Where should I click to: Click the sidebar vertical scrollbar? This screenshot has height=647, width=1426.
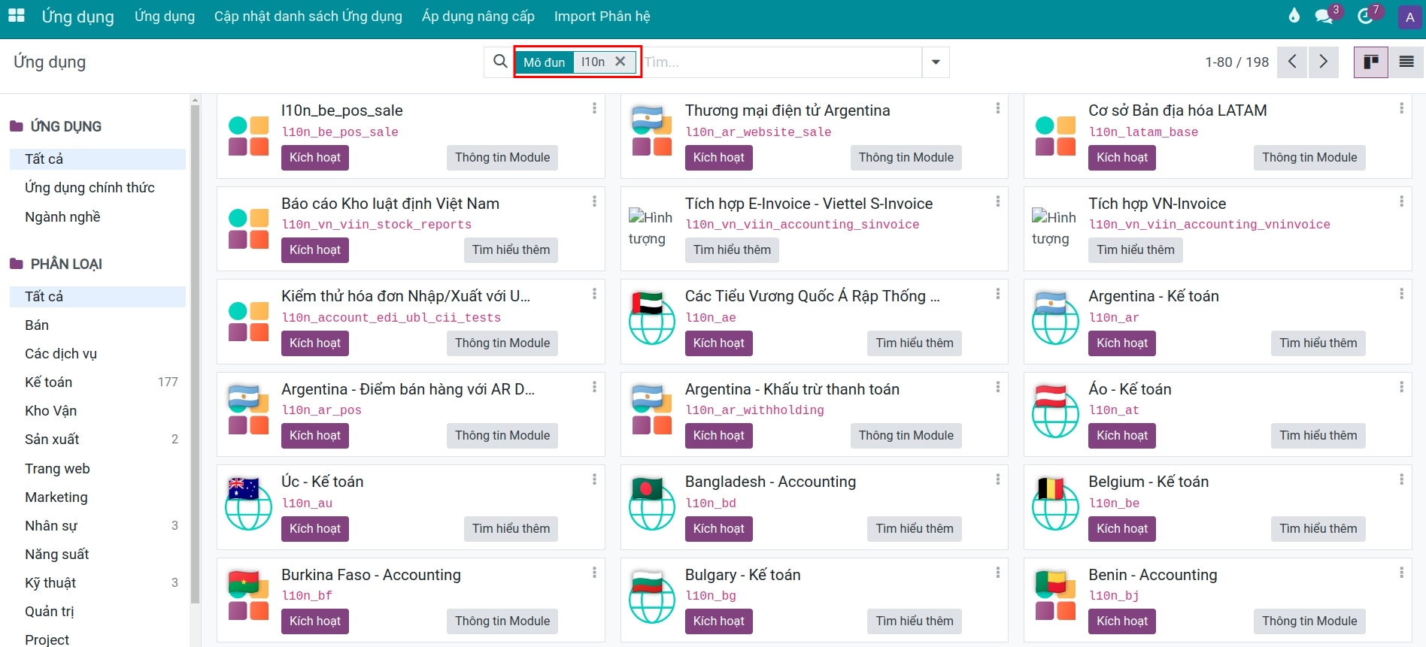click(195, 353)
